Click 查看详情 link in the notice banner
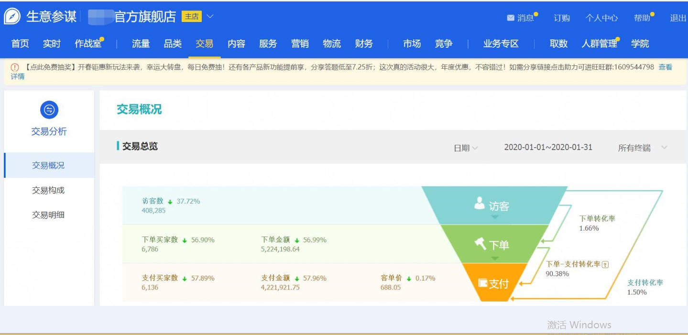688x335 pixels. (x=665, y=67)
